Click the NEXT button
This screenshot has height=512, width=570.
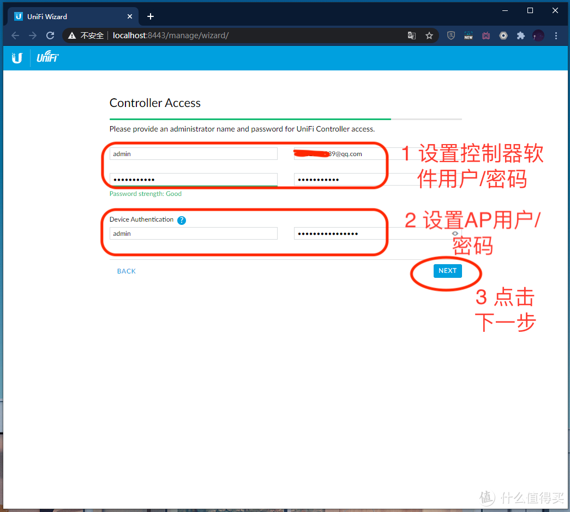point(447,271)
